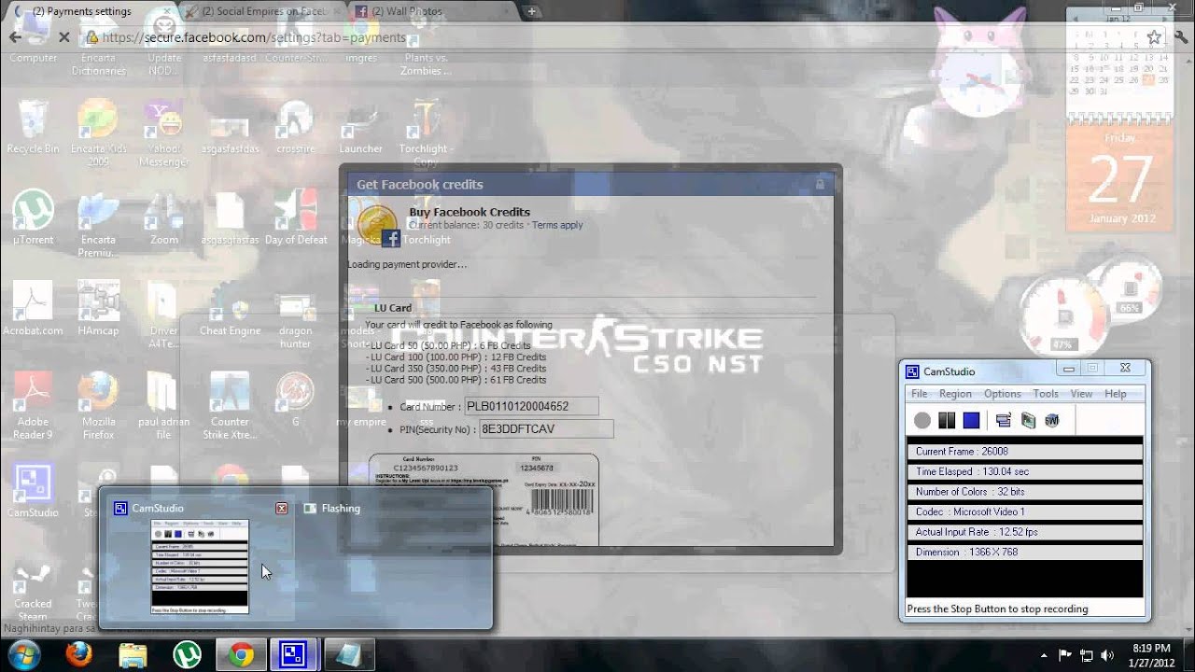Image resolution: width=1195 pixels, height=672 pixels.
Task: Click the CamStudio taskbar button
Action: 295,655
